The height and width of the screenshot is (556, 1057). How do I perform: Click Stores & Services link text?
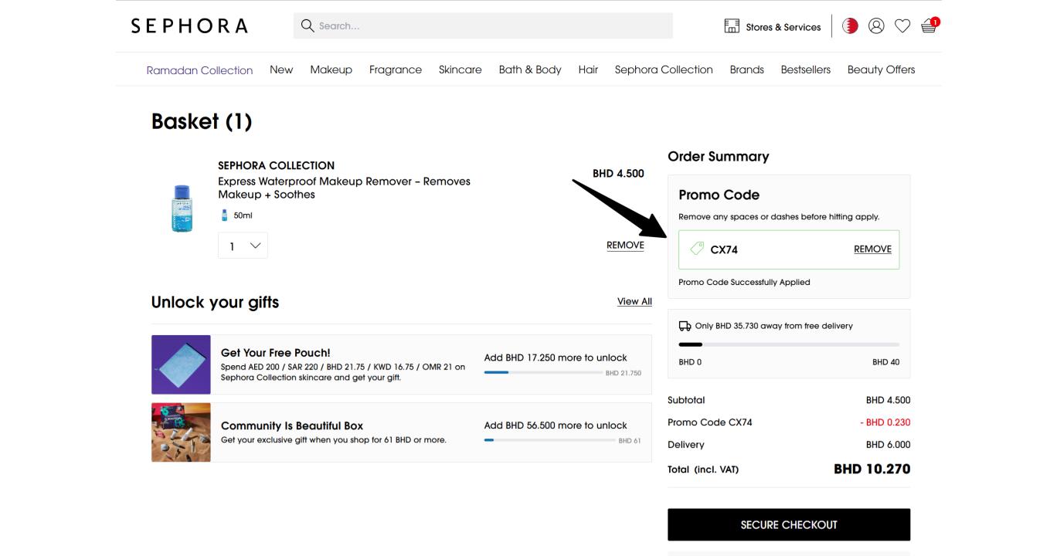(783, 27)
